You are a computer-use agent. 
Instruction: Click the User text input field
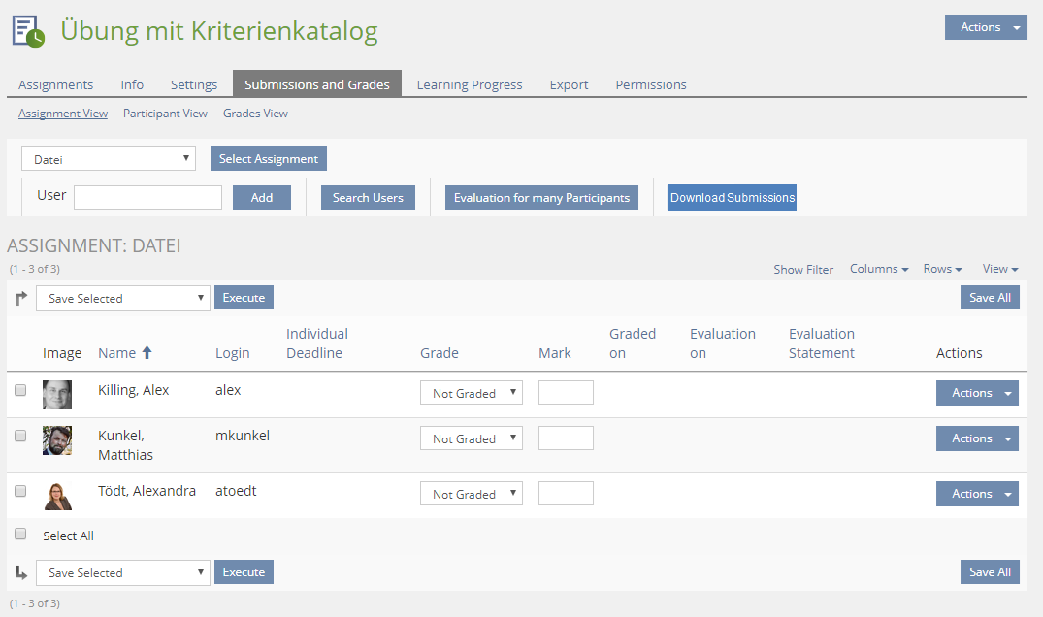pos(147,198)
